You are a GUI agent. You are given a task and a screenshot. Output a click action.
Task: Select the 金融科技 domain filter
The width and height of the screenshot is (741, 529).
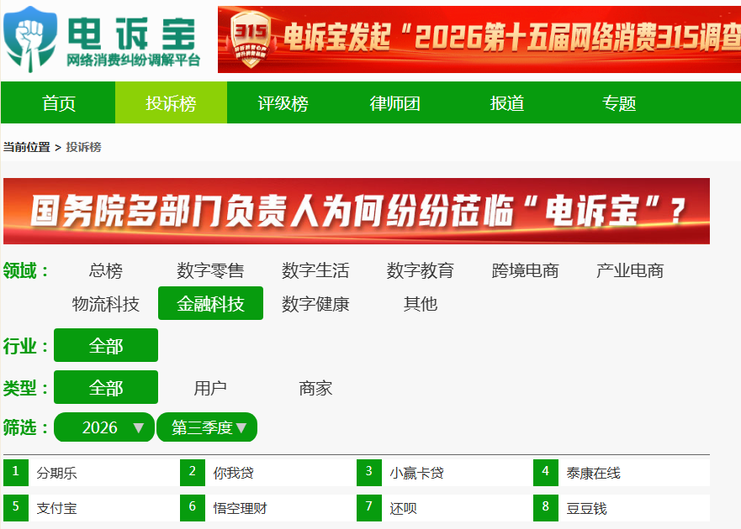coord(210,303)
